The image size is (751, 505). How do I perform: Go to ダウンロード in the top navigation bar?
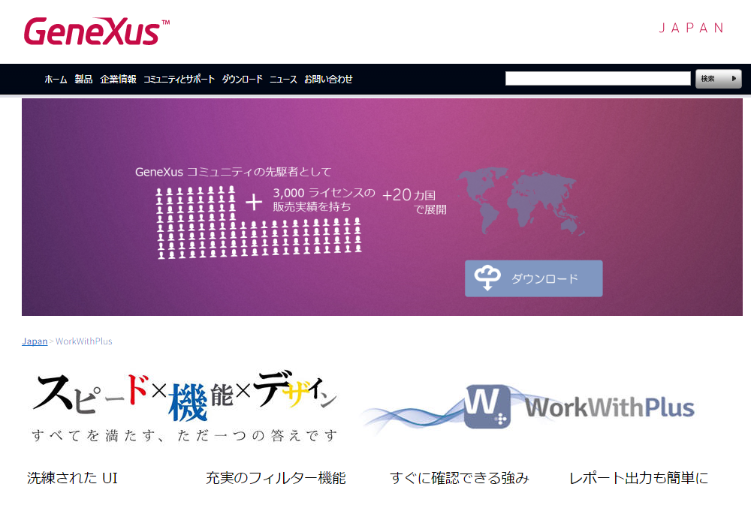click(242, 80)
